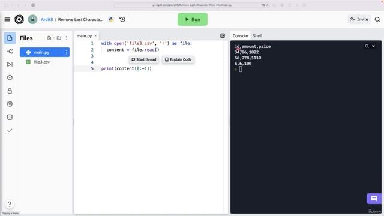Click the with open('file3.csv' code line
This screenshot has height=216, width=384.
point(146,43)
